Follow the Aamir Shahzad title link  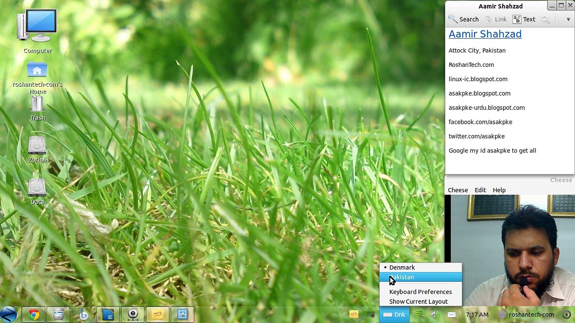point(485,34)
